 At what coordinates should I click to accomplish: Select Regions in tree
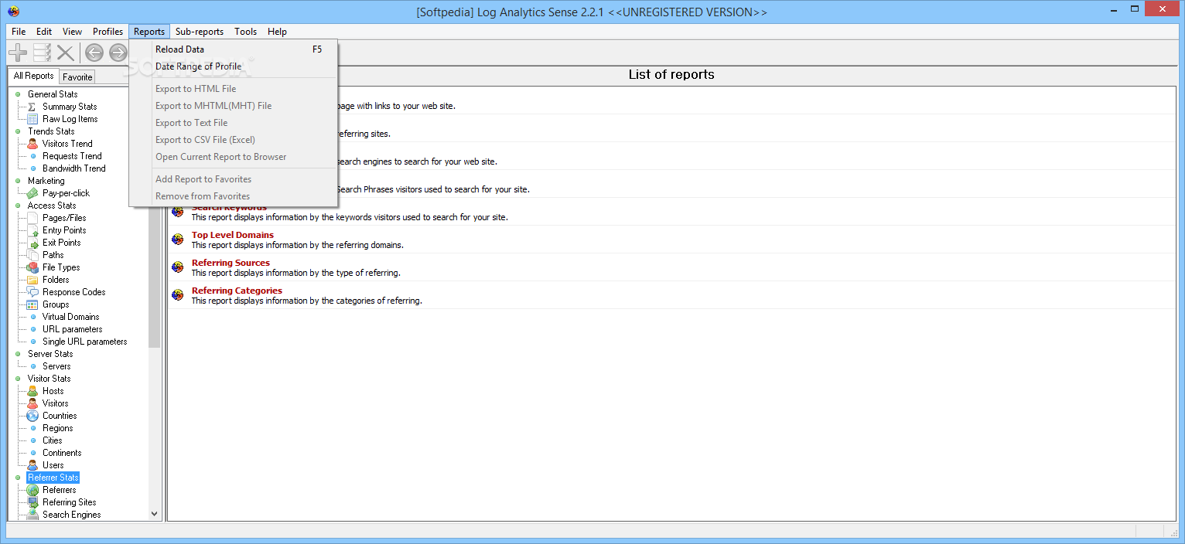point(58,428)
